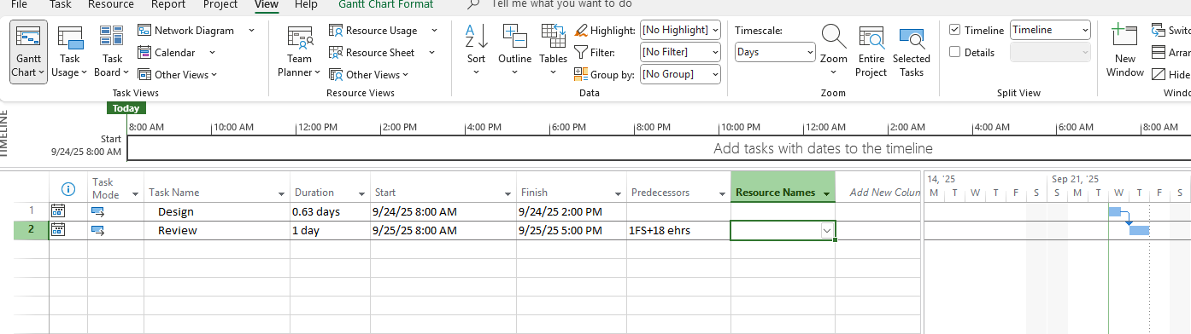Click the Resource Names column header
The image size is (1191, 334).
(783, 187)
